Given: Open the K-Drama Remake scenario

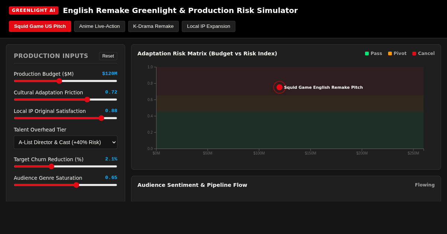Looking at the screenshot, I should pyautogui.click(x=153, y=26).
